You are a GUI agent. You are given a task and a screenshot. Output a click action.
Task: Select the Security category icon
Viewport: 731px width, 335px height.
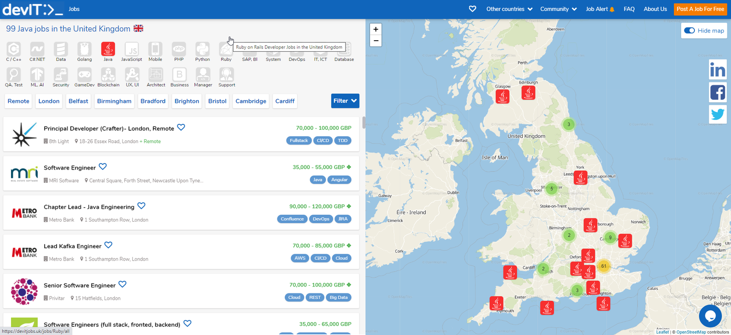[x=61, y=74]
